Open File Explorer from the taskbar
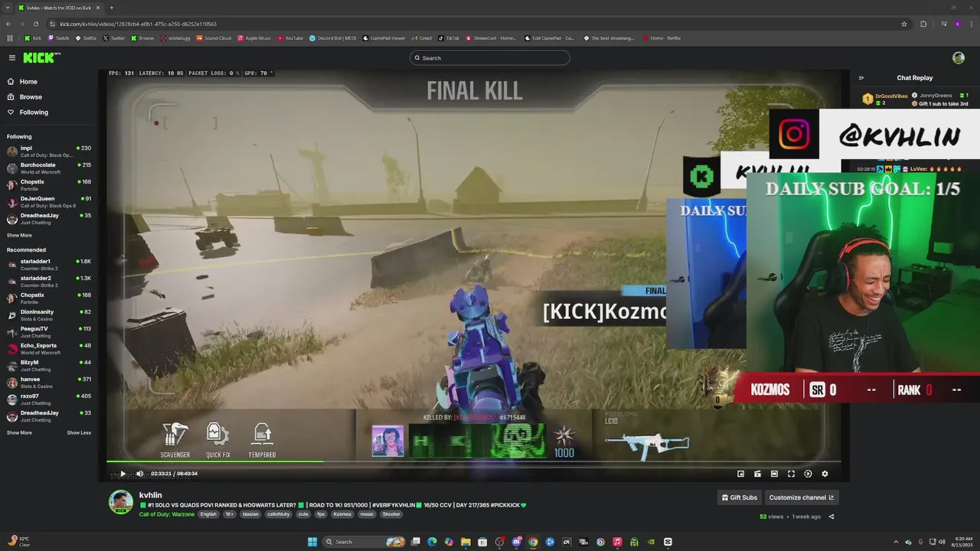This screenshot has height=551, width=980. [465, 542]
